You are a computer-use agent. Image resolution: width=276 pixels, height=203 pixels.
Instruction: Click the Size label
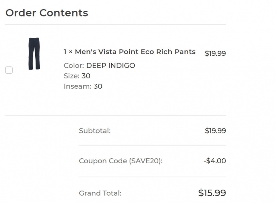(72, 76)
